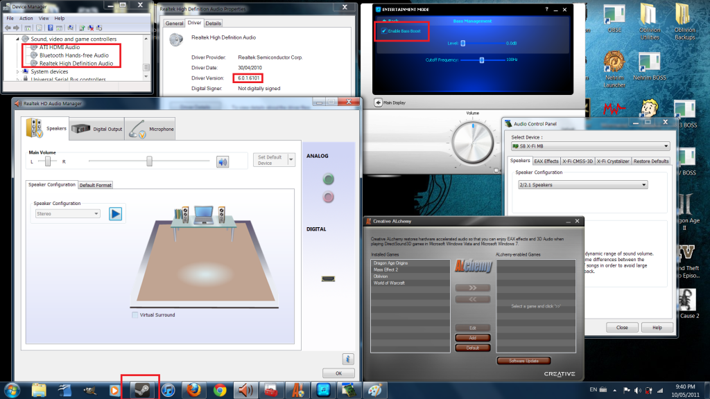Viewport: 710px width, 399px height.
Task: Click the volume tray icon
Action: coord(638,390)
